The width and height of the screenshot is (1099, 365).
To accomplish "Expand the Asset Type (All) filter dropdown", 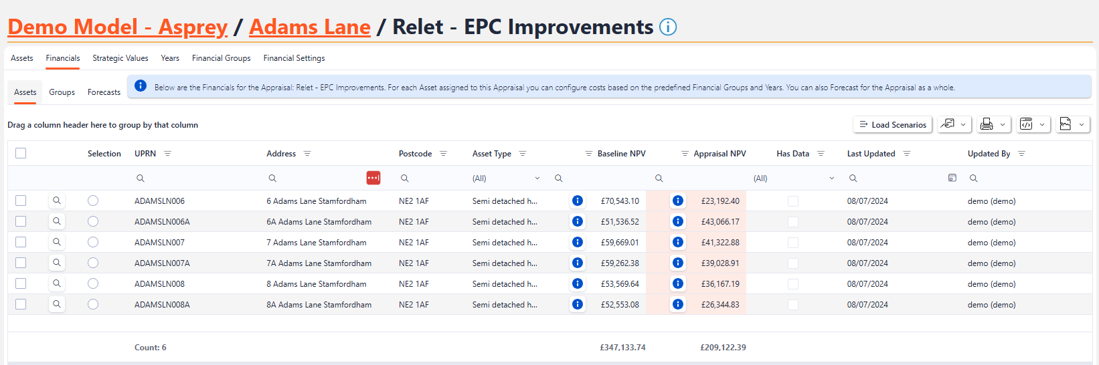I will click(537, 178).
